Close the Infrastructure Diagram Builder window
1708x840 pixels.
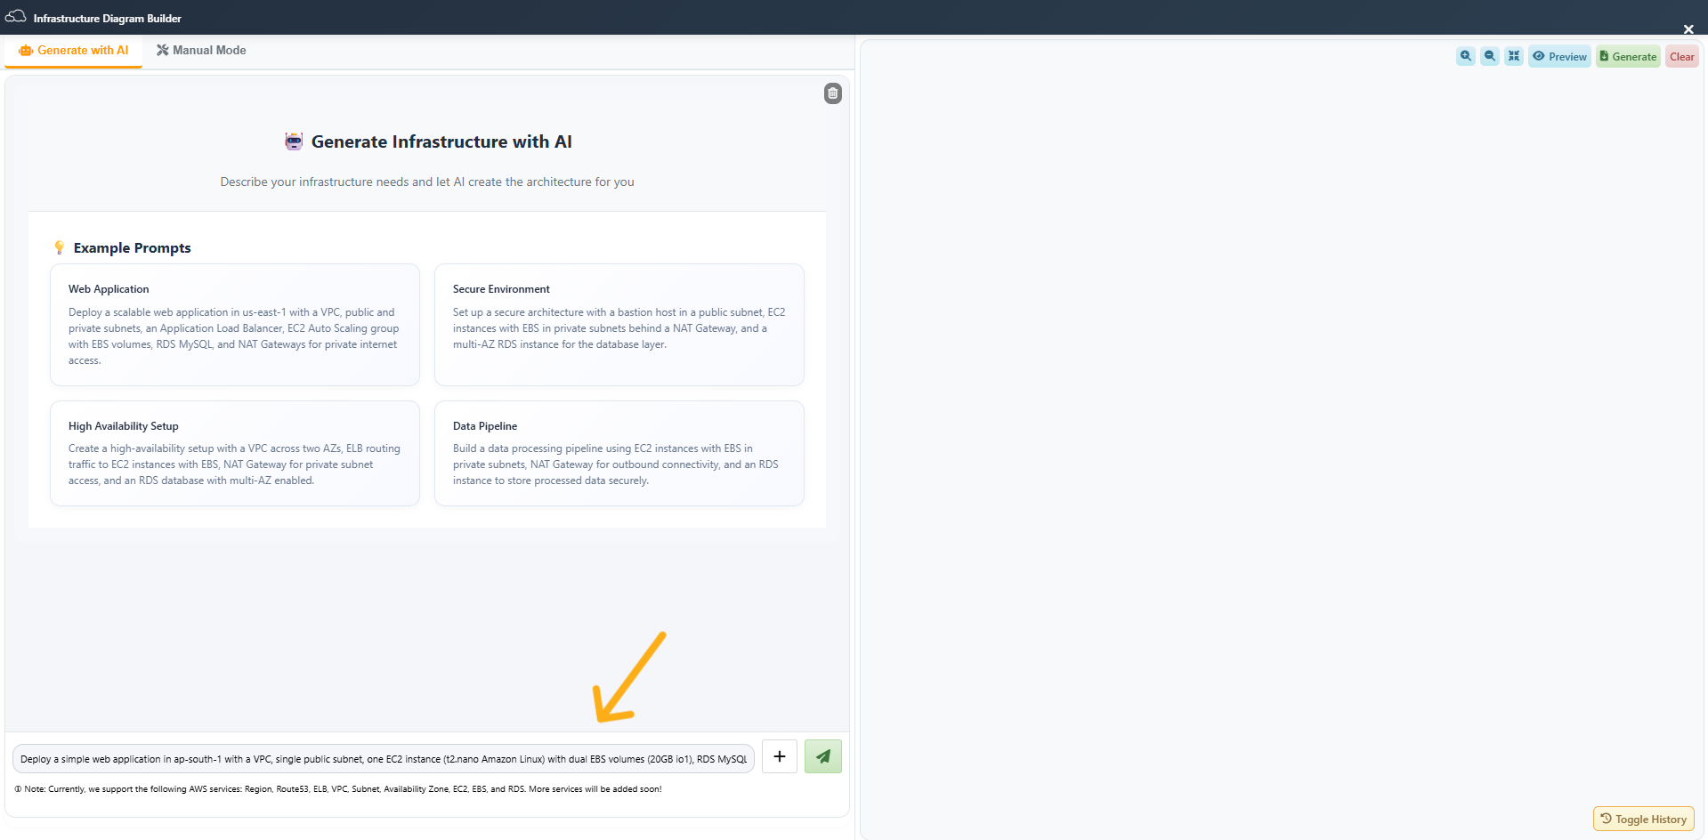pyautogui.click(x=1688, y=28)
